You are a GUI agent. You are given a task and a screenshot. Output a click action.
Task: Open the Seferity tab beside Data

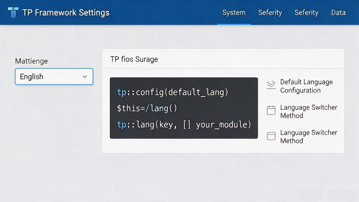pyautogui.click(x=306, y=12)
